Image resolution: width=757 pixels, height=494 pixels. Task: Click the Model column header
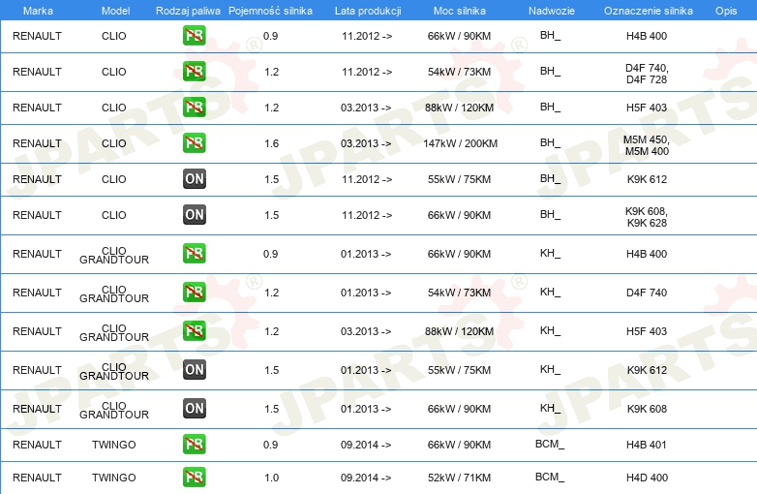115,11
